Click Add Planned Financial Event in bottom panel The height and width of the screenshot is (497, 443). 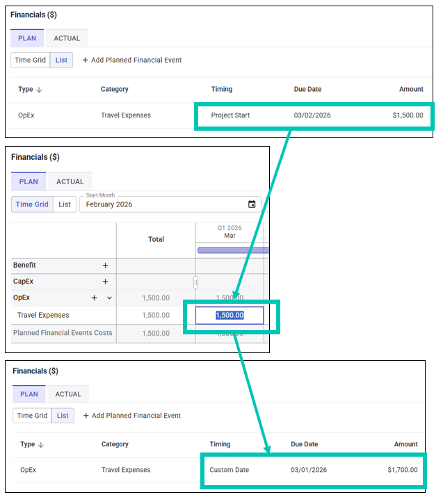(x=132, y=416)
